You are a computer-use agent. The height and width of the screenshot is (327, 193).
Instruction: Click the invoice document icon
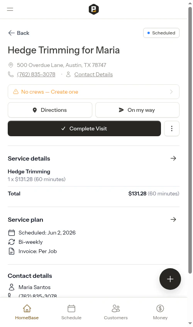[x=12, y=251]
